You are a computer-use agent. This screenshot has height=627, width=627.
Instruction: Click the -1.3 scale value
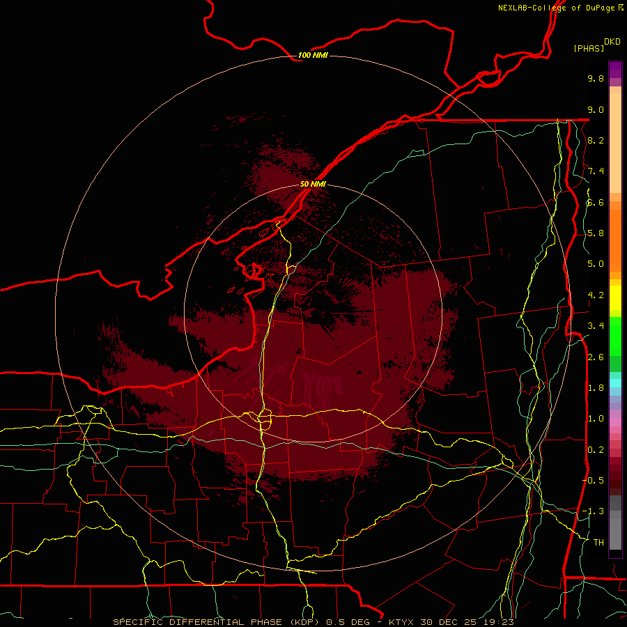pyautogui.click(x=593, y=511)
